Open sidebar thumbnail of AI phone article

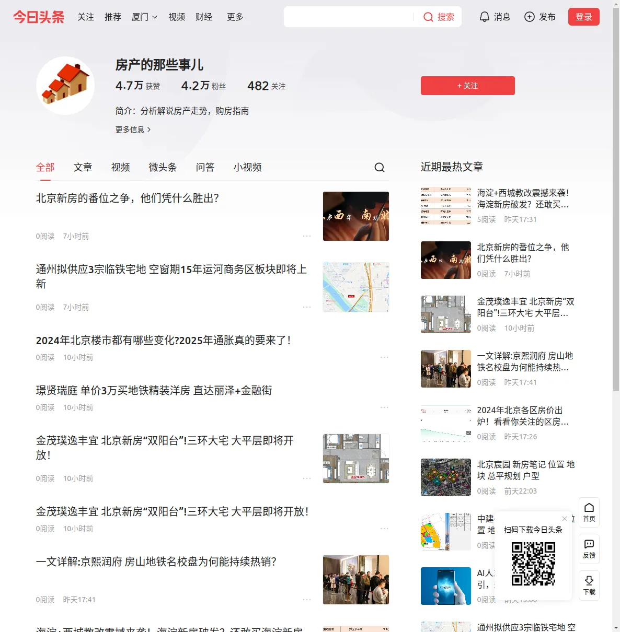click(x=446, y=586)
